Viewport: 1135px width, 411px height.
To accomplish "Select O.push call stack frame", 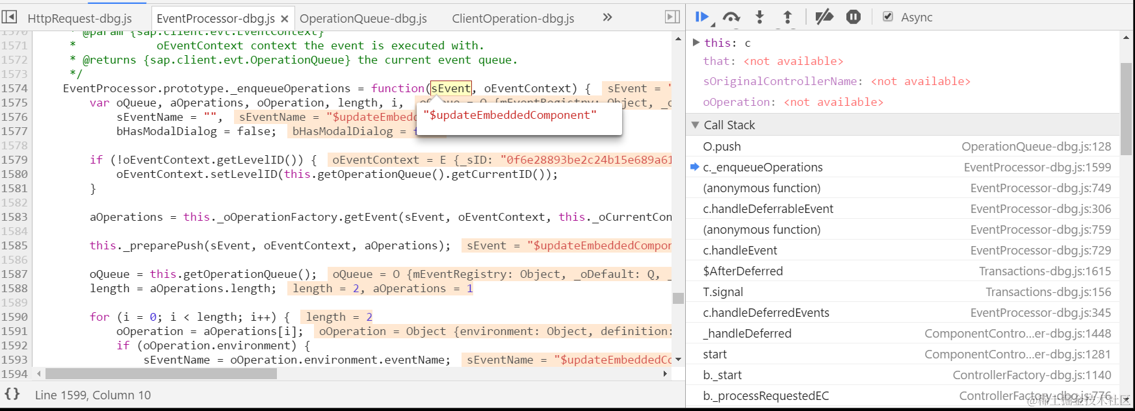I will pyautogui.click(x=903, y=146).
